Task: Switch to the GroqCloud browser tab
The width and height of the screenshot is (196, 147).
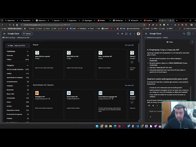Action: click(150, 21)
